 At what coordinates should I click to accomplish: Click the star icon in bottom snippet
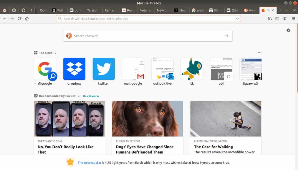(x=70, y=162)
